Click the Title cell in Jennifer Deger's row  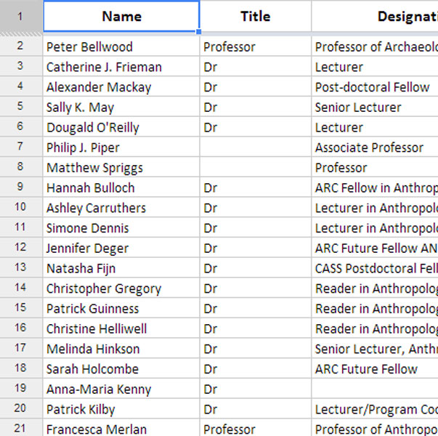(255, 249)
